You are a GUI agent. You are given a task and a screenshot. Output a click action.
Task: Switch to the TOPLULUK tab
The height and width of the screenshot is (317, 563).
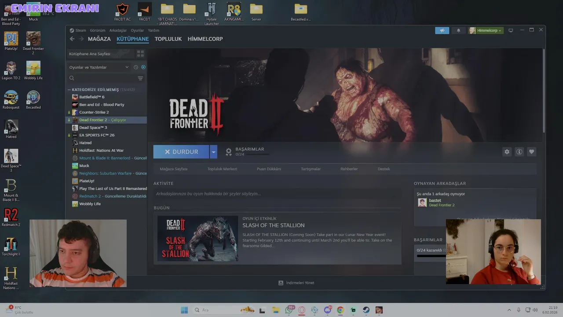point(168,39)
